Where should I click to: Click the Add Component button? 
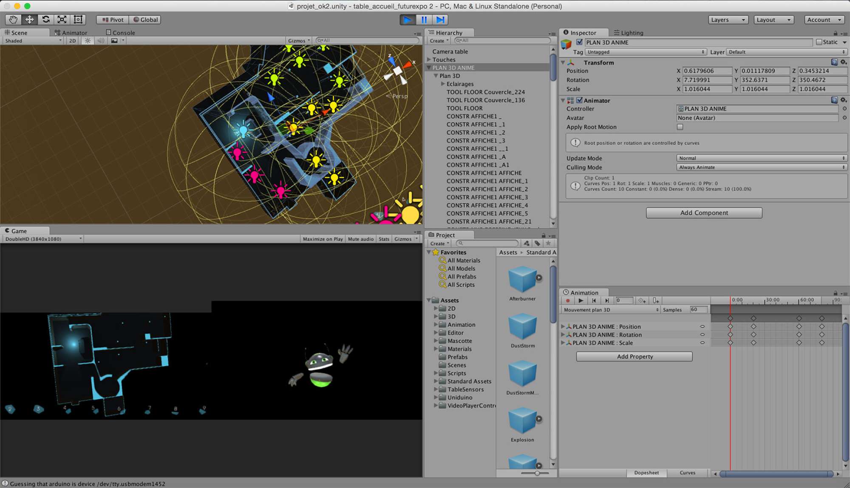click(x=704, y=213)
